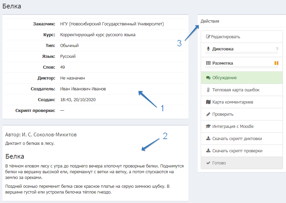Open the Редактировать action
Screen dimensions: 286x203
(226, 37)
